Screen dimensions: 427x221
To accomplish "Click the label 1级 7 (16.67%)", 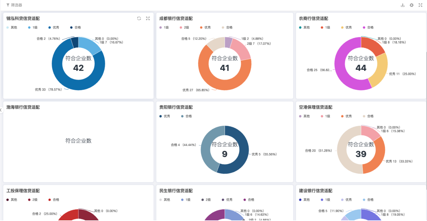I will [111, 42].
